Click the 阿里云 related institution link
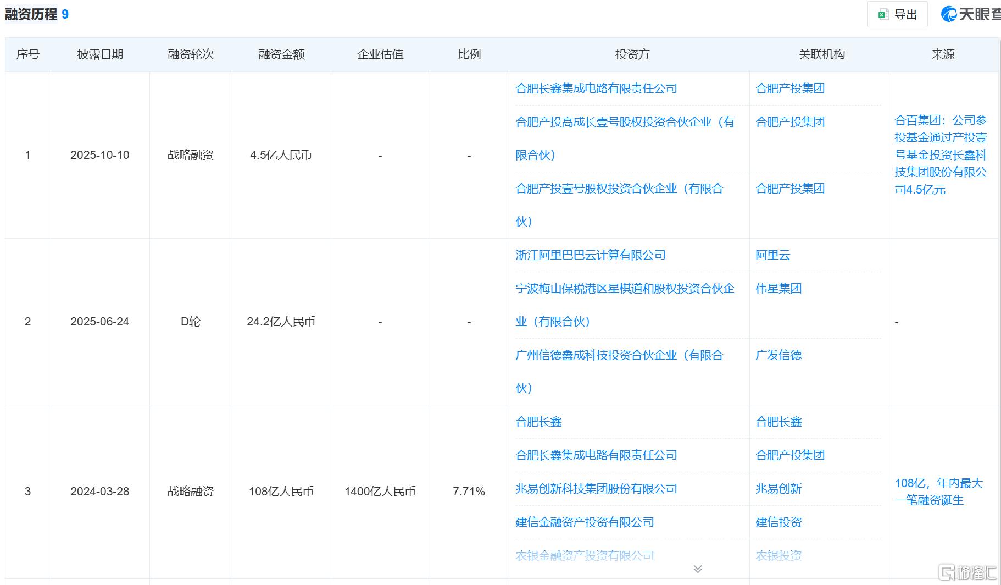Viewport: 1001px width, 585px height. coord(772,255)
